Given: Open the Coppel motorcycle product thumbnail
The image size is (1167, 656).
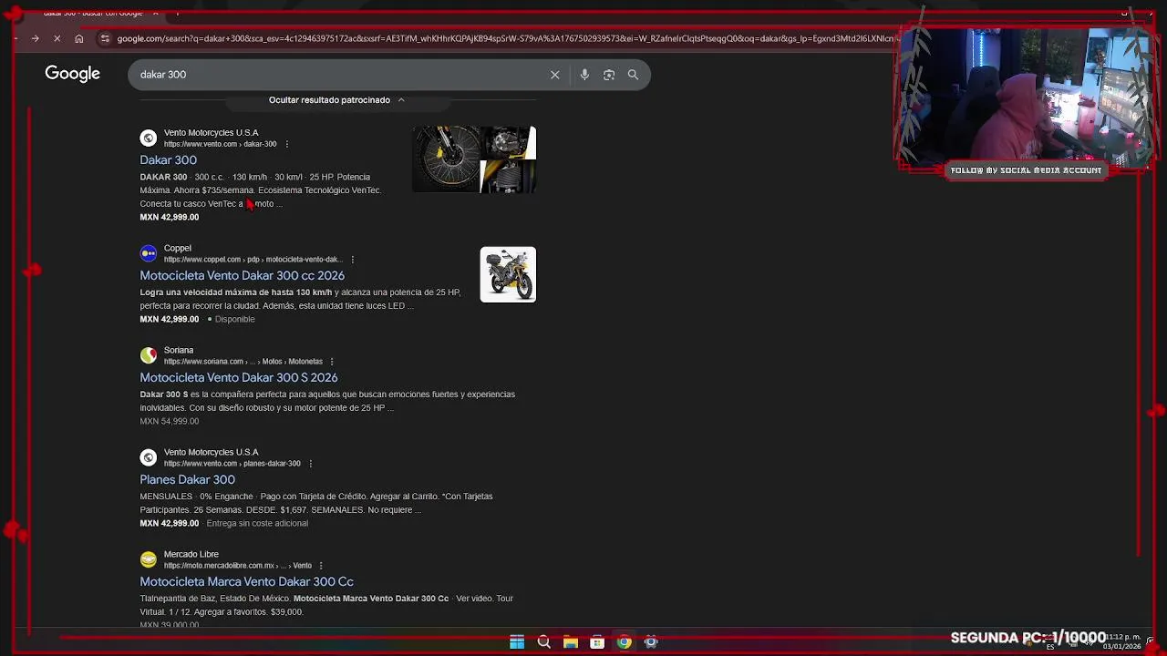Looking at the screenshot, I should pyautogui.click(x=508, y=274).
